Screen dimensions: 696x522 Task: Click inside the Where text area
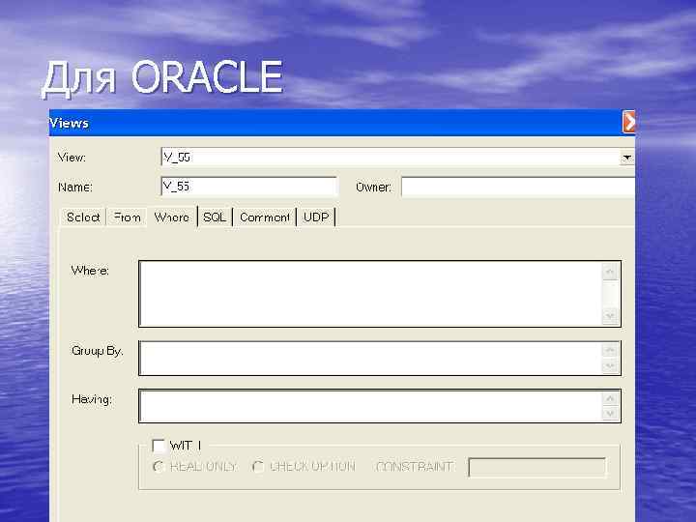pyautogui.click(x=370, y=294)
